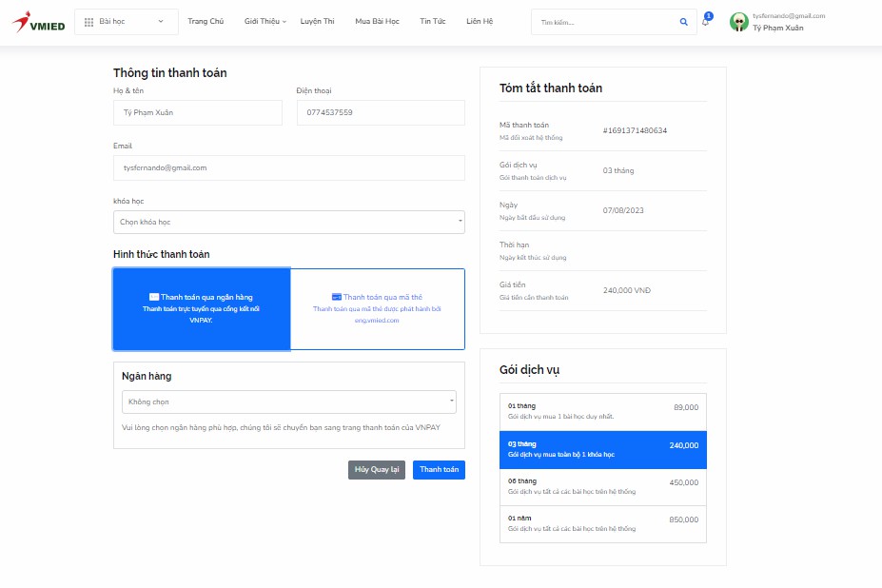Click the bank card icon in payment option
882x588 pixels.
pos(153,297)
